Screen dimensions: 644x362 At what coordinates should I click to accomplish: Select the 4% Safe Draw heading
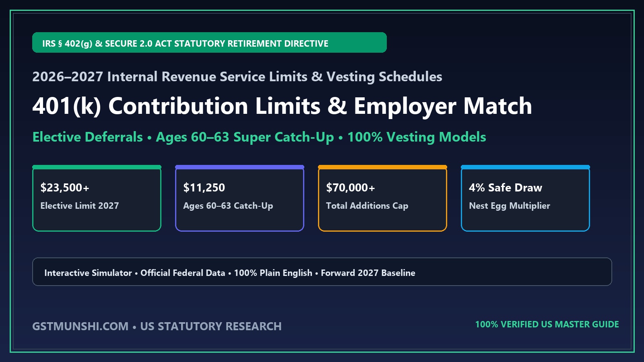coord(506,187)
